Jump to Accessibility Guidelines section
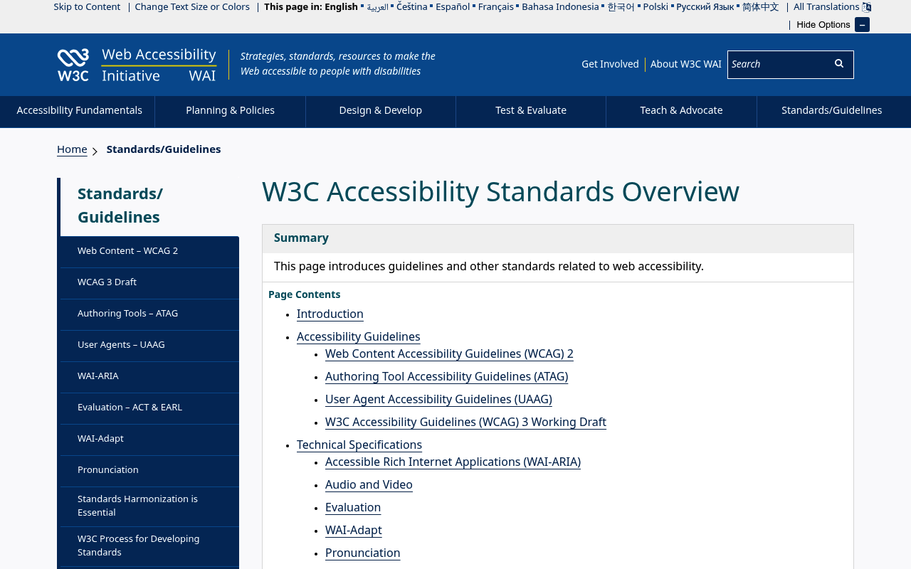Image resolution: width=911 pixels, height=569 pixels. [359, 337]
